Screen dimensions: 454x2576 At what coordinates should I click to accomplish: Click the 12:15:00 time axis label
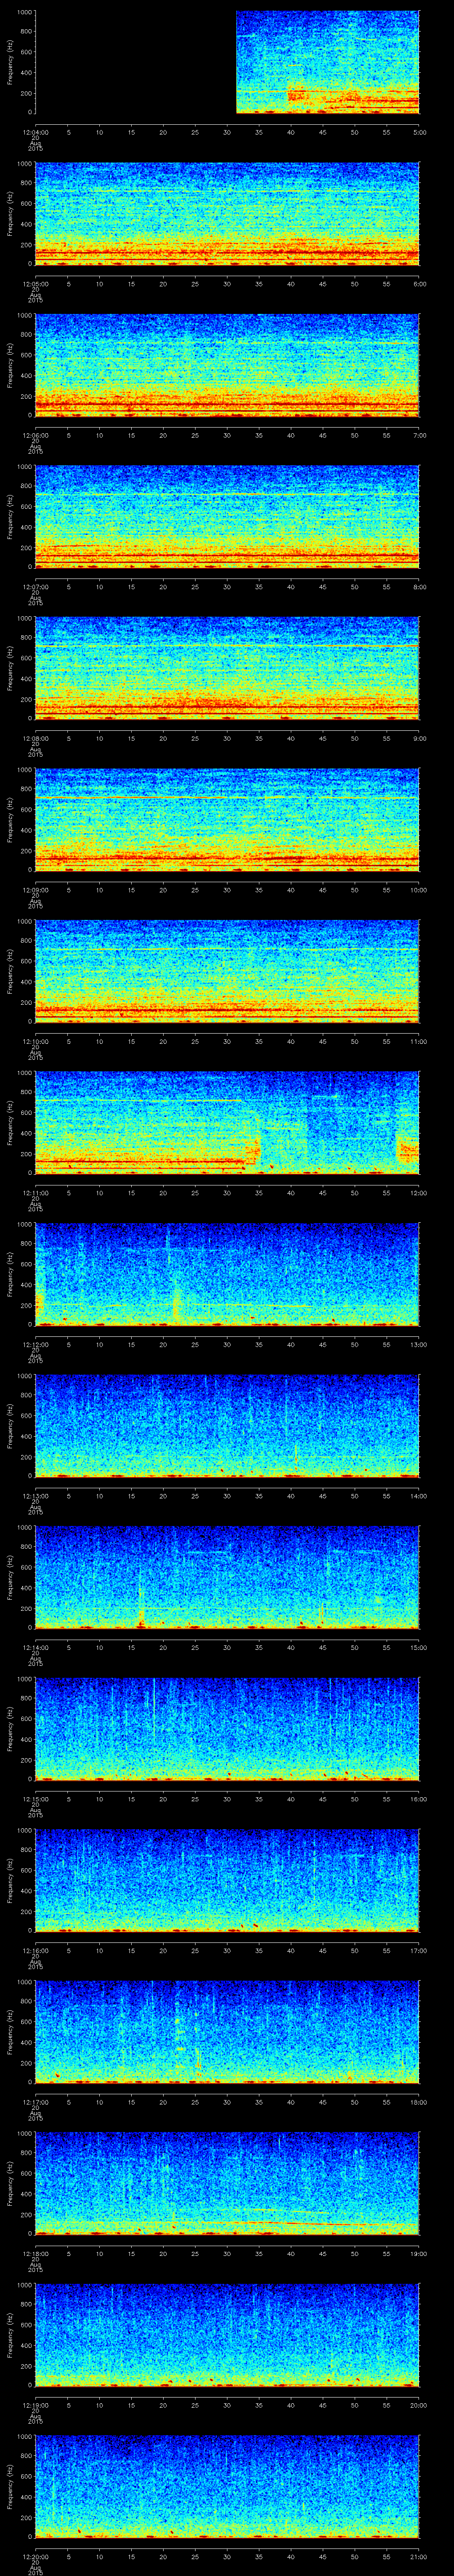point(35,1798)
